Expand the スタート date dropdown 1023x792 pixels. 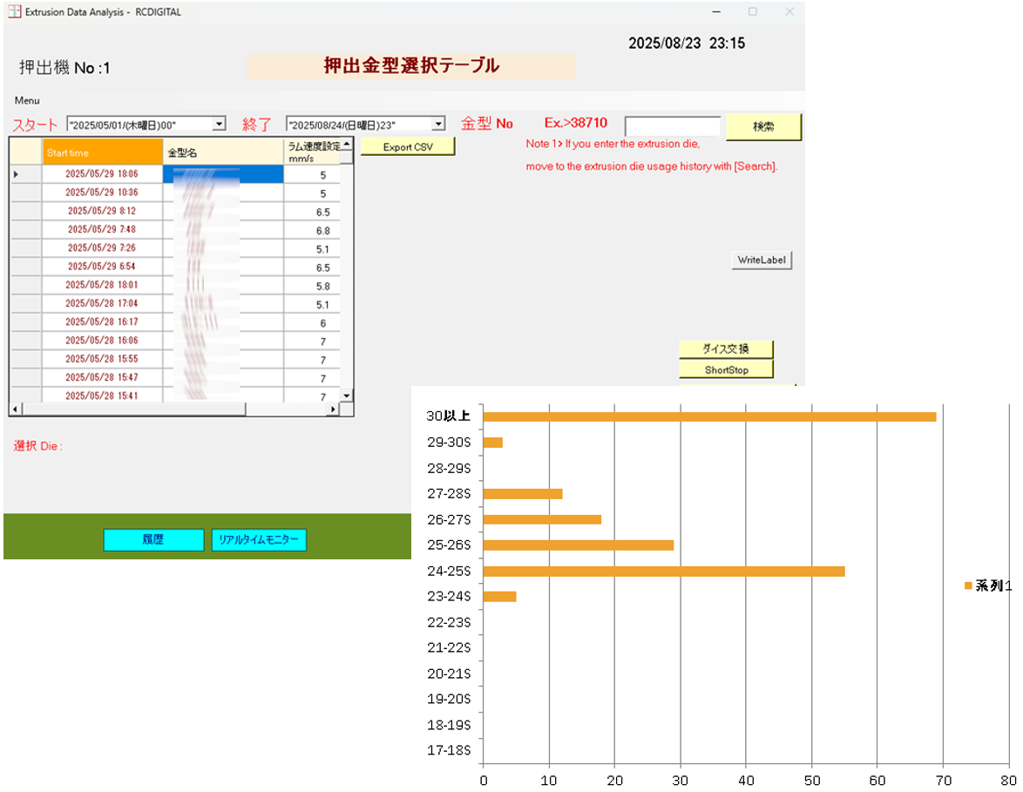(x=219, y=125)
